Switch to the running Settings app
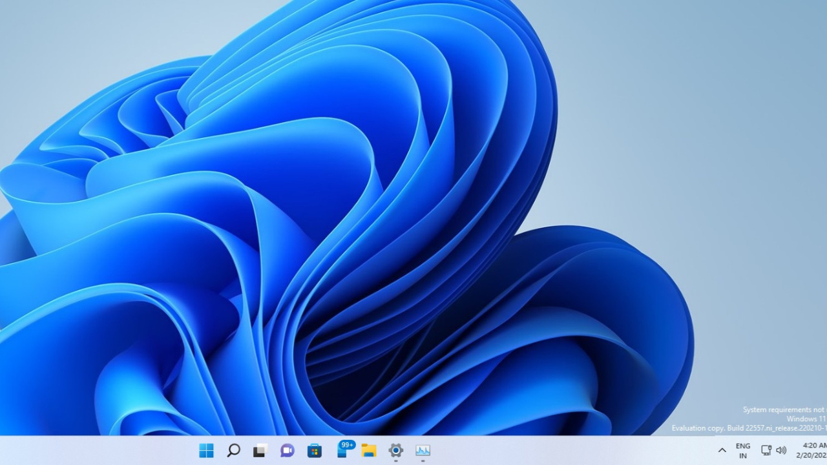Screen dimensions: 827x465 (x=396, y=450)
